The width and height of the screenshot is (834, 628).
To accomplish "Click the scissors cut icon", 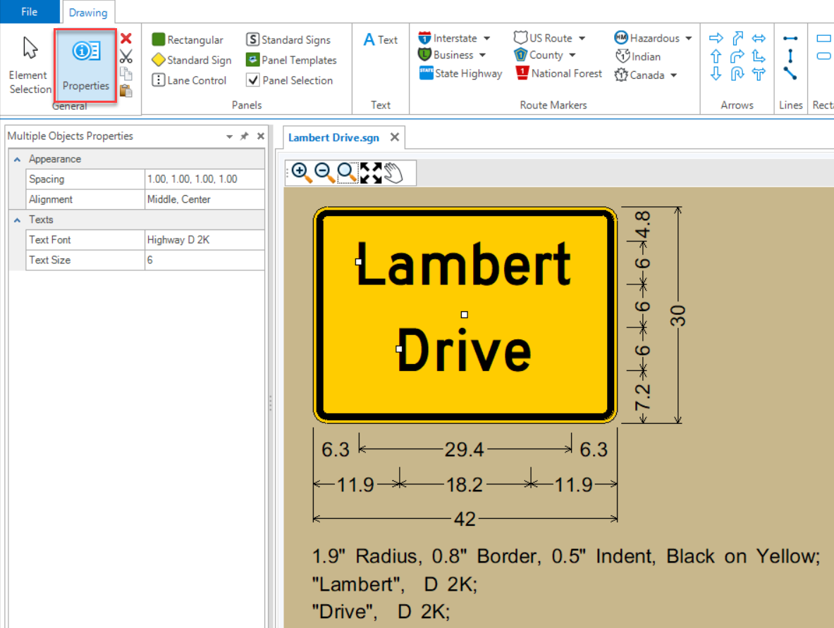I will [126, 56].
